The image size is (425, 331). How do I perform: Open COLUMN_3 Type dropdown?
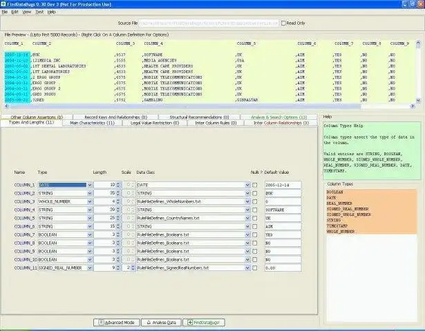point(89,201)
